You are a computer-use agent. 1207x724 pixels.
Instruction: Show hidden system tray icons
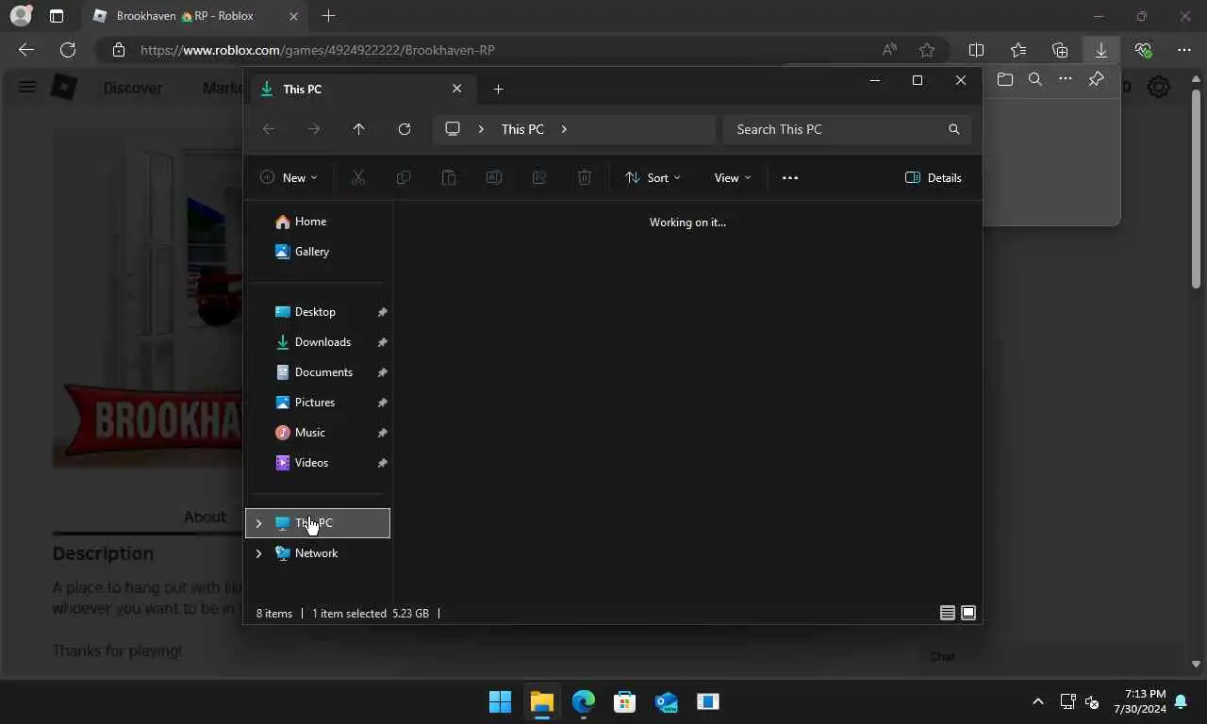pyautogui.click(x=1038, y=701)
